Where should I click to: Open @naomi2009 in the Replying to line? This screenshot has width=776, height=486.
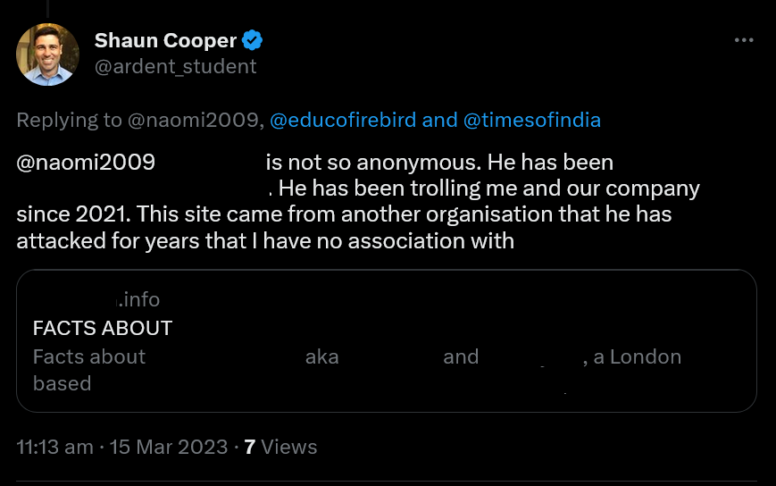pyautogui.click(x=197, y=120)
